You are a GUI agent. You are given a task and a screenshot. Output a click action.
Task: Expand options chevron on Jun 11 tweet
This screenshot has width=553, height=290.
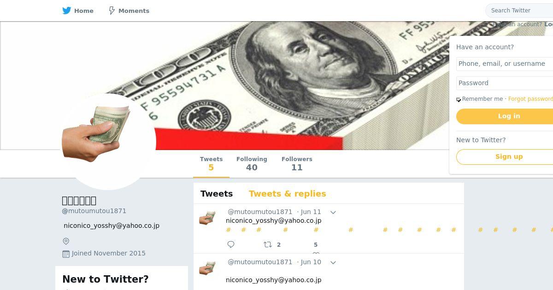333,212
